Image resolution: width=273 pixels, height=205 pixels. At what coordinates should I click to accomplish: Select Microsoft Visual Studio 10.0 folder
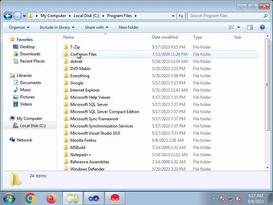coord(160,133)
